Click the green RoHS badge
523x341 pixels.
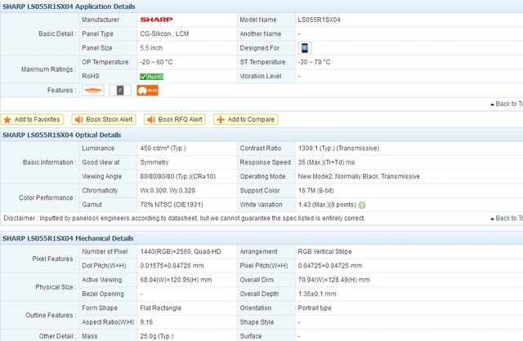[x=152, y=77]
